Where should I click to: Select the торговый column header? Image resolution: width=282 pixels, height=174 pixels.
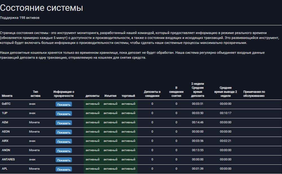pos(128,96)
